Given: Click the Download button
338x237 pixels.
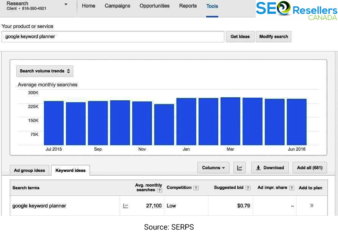Looking at the screenshot, I should tap(270, 168).
